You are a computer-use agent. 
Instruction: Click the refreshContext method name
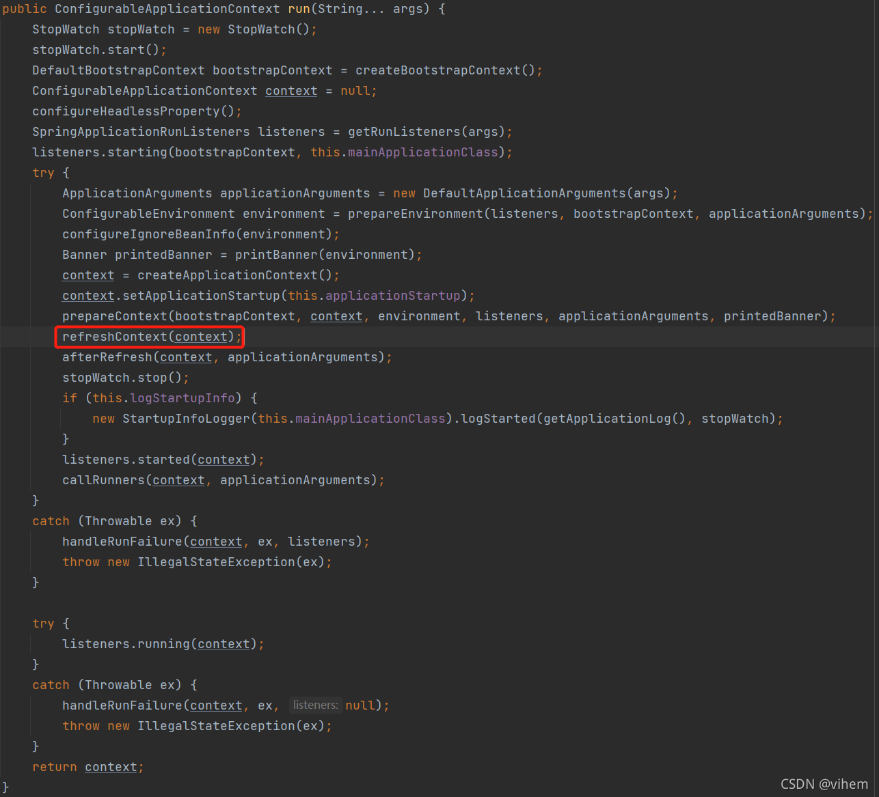click(115, 337)
